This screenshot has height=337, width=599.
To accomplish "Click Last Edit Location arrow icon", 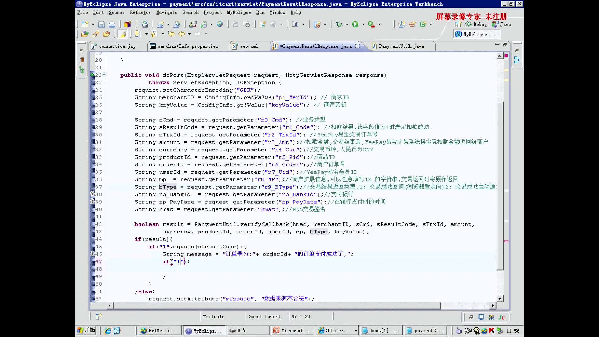I will 171,34.
